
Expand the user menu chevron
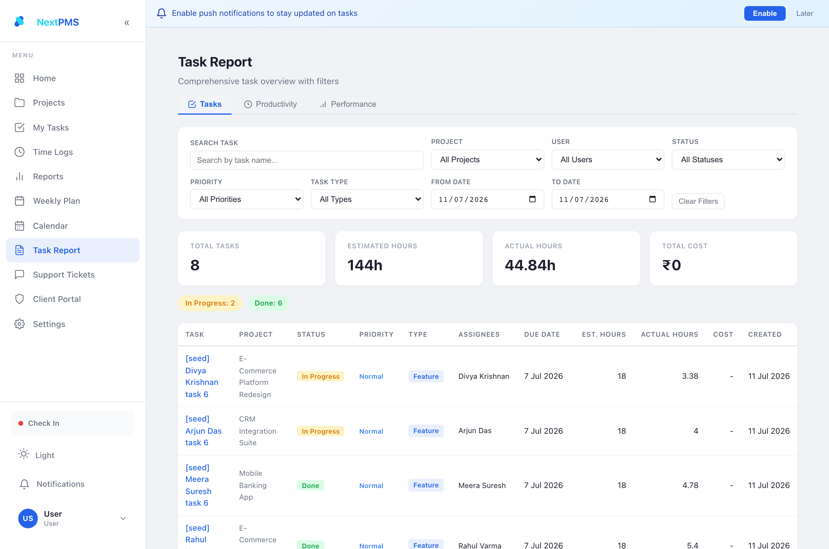[123, 518]
